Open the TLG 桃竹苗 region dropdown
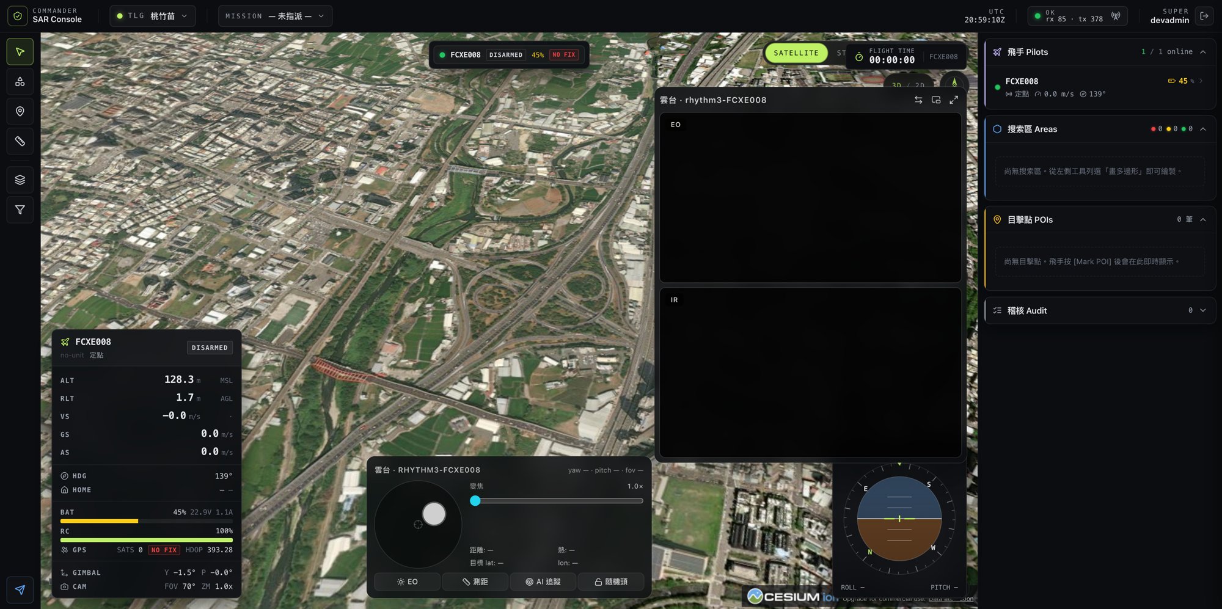 click(153, 16)
